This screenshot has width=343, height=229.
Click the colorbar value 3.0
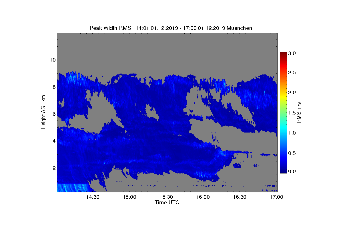[x=292, y=53]
